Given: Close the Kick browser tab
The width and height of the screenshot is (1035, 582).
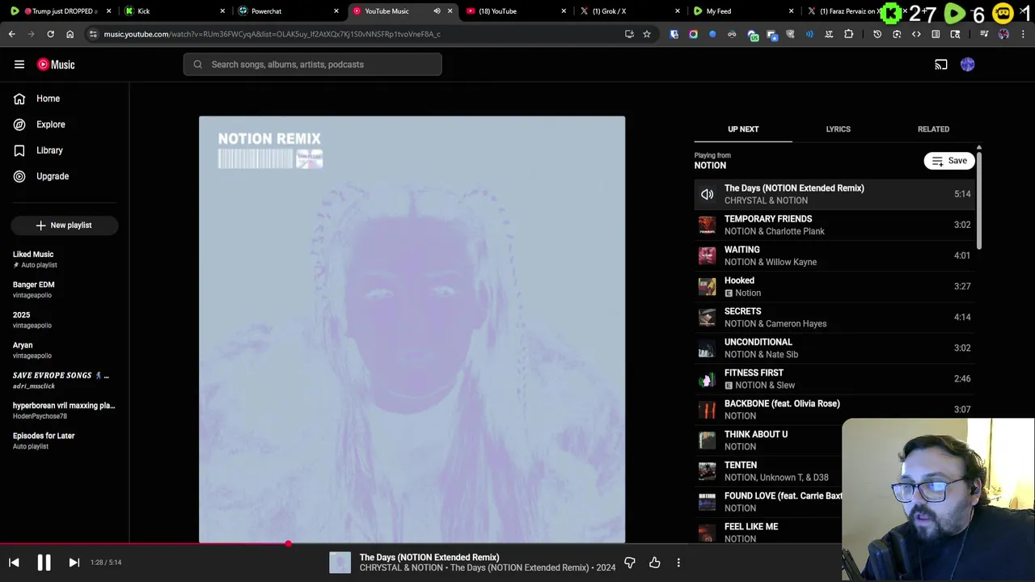Looking at the screenshot, I should [x=223, y=11].
